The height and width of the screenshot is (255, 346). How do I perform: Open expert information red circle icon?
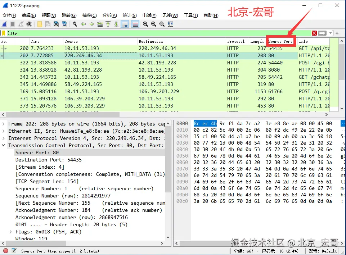click(x=6, y=251)
